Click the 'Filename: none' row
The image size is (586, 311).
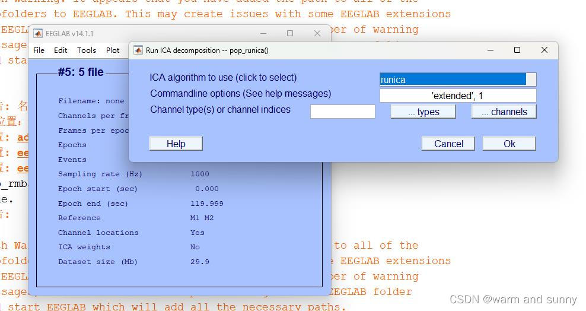coord(91,101)
